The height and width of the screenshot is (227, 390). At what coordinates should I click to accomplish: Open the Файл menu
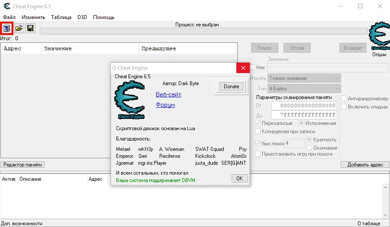pos(9,17)
